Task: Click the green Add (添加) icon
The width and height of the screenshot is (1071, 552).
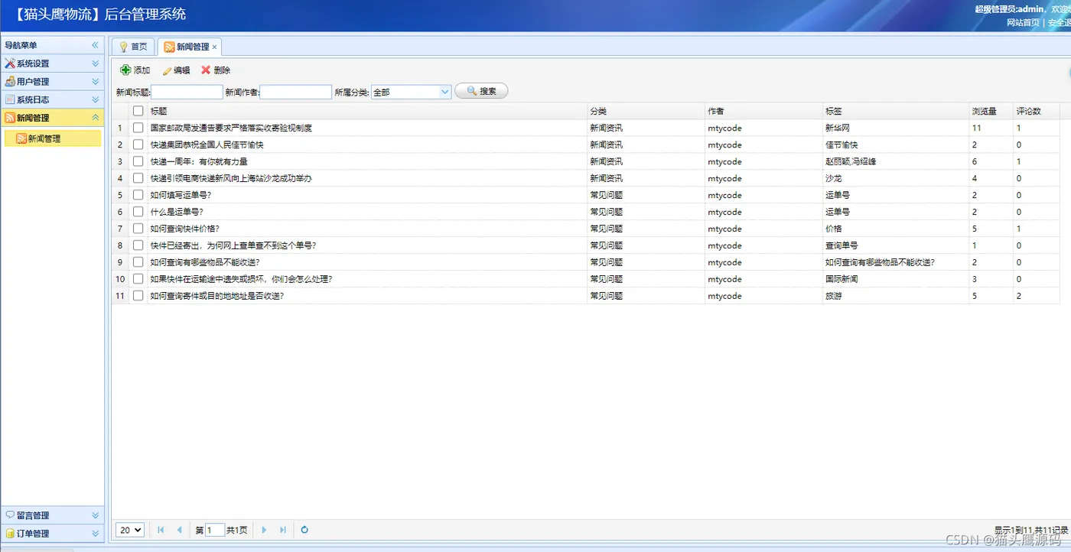Action: click(126, 70)
